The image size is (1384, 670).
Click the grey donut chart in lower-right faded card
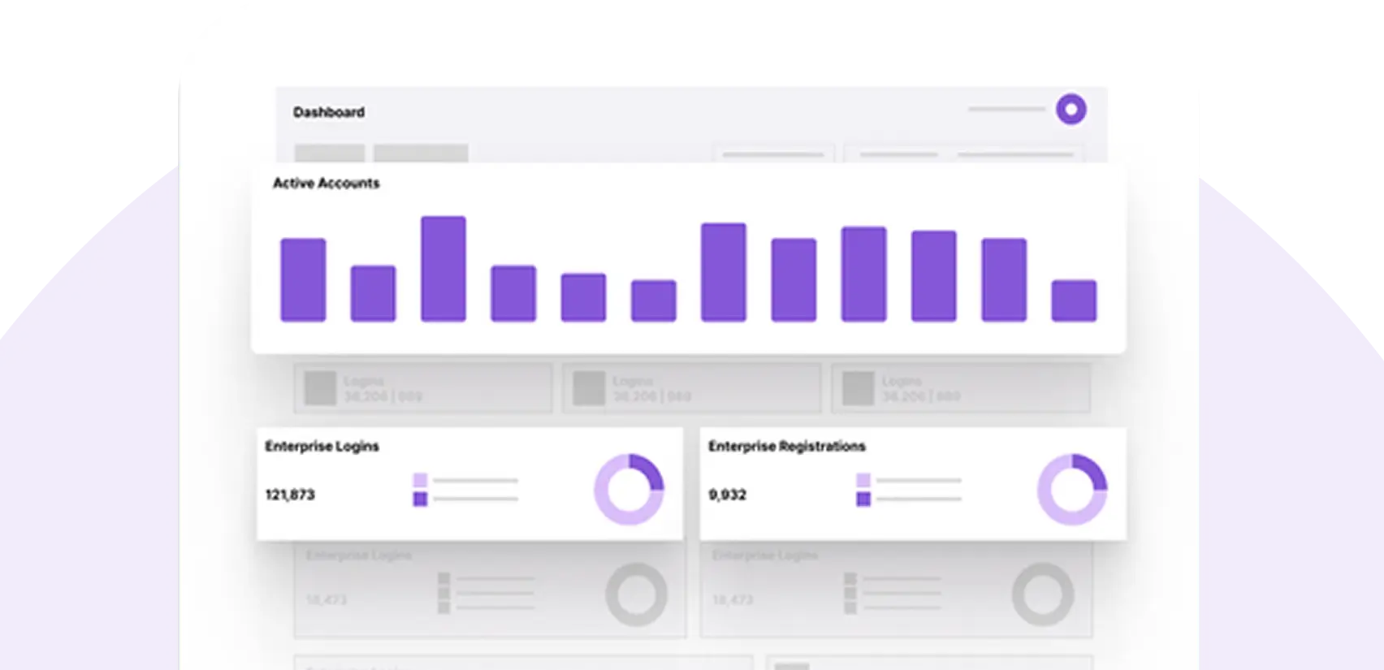pyautogui.click(x=1043, y=594)
